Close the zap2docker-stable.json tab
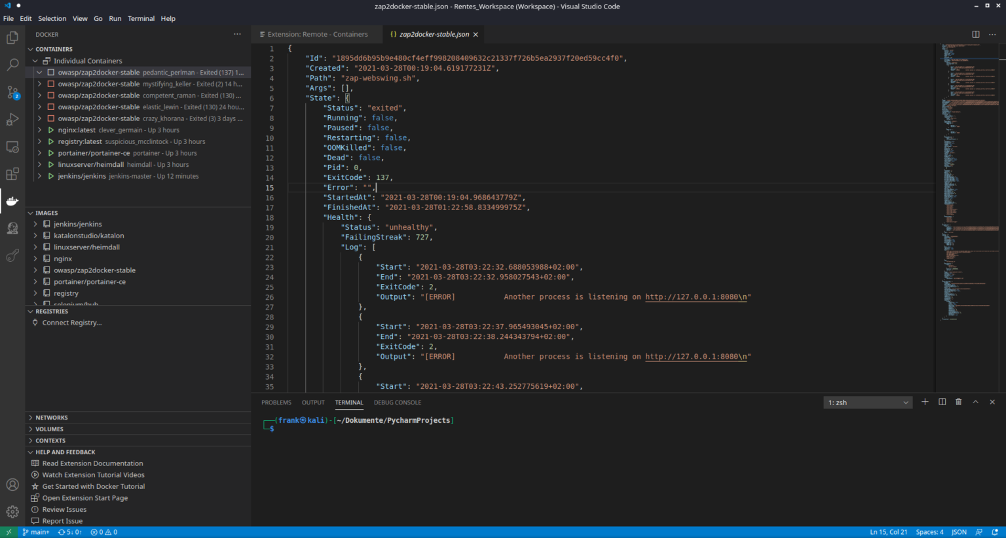Screen dimensions: 1006x538 [475, 35]
